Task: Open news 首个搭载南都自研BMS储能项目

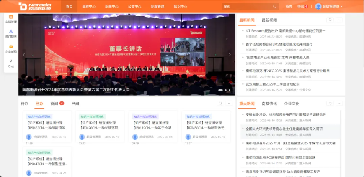Action: pos(279,44)
